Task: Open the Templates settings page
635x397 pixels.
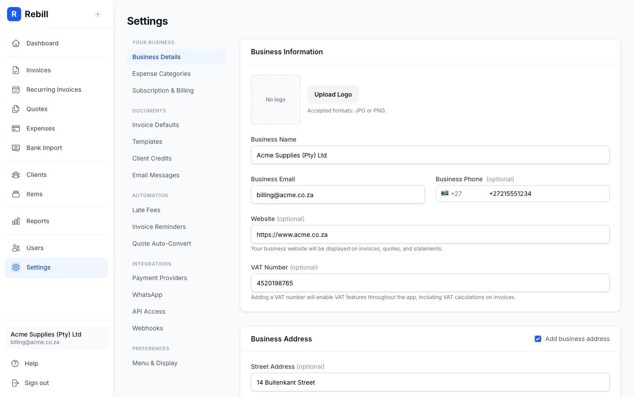Action: point(176,142)
